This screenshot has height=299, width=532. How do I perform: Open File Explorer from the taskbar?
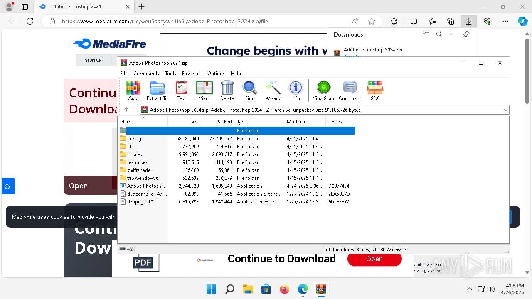[248, 289]
